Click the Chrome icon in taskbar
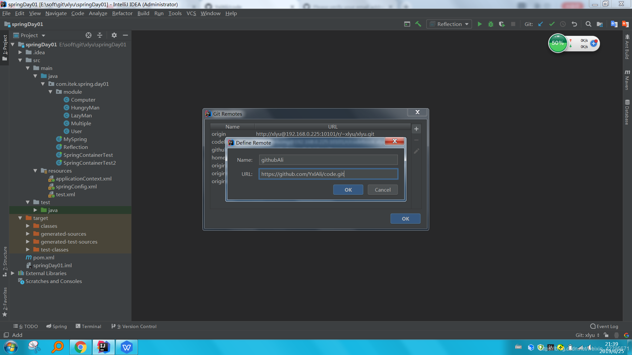 (80, 347)
